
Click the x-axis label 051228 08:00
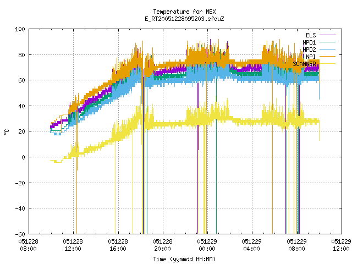pyautogui.click(x=28, y=245)
